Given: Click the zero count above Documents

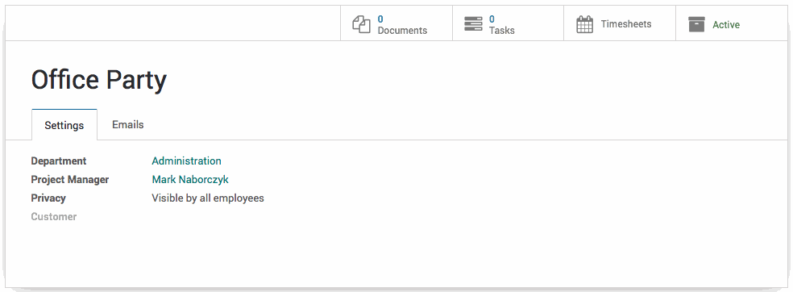Looking at the screenshot, I should 380,19.
